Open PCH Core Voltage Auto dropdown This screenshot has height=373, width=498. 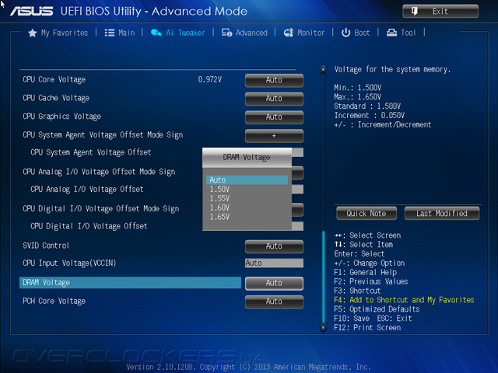[274, 302]
